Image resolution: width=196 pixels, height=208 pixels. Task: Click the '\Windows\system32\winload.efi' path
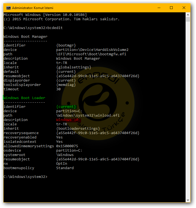88,115
